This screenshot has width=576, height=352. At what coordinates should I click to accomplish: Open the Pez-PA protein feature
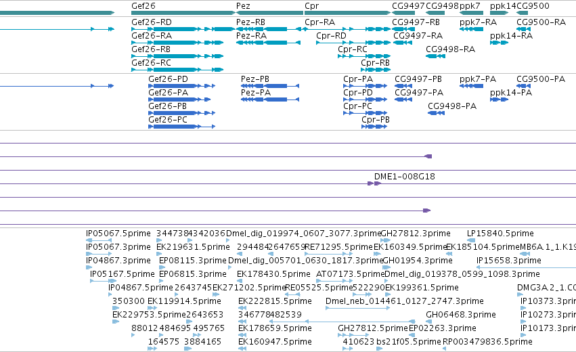pos(256,93)
